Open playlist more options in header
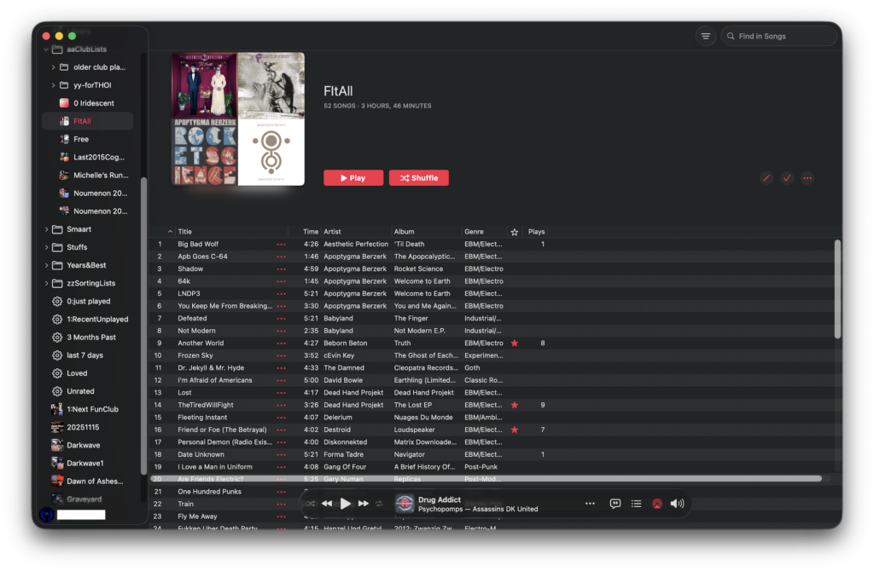This screenshot has width=874, height=571. coord(807,178)
